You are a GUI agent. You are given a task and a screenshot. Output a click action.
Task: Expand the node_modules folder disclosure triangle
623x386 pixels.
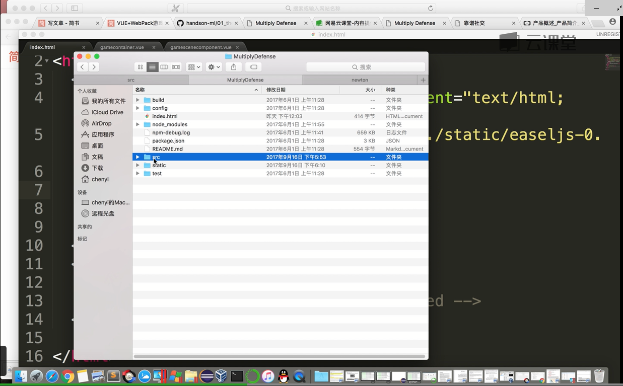[137, 124]
